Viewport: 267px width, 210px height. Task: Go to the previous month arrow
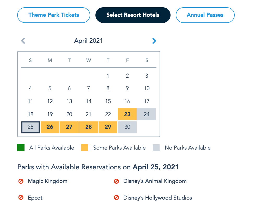(x=23, y=41)
